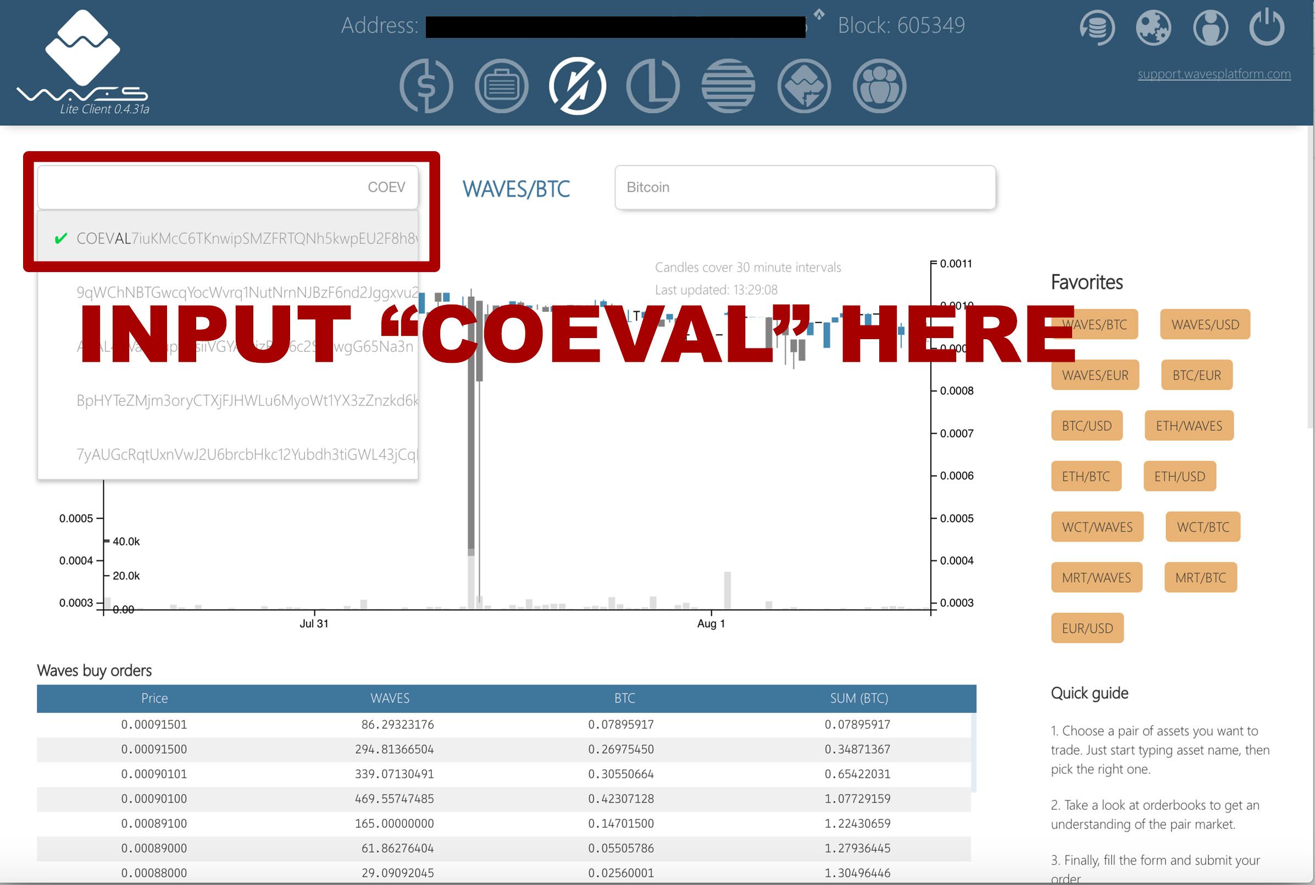1315x885 pixels.
Task: Select the ETH/BTC favorite pair
Action: (1086, 477)
